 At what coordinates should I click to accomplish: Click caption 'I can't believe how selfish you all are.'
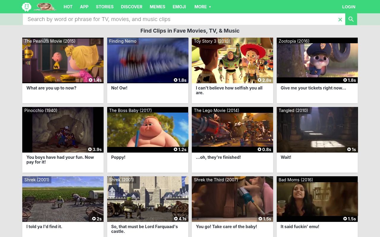click(x=229, y=90)
